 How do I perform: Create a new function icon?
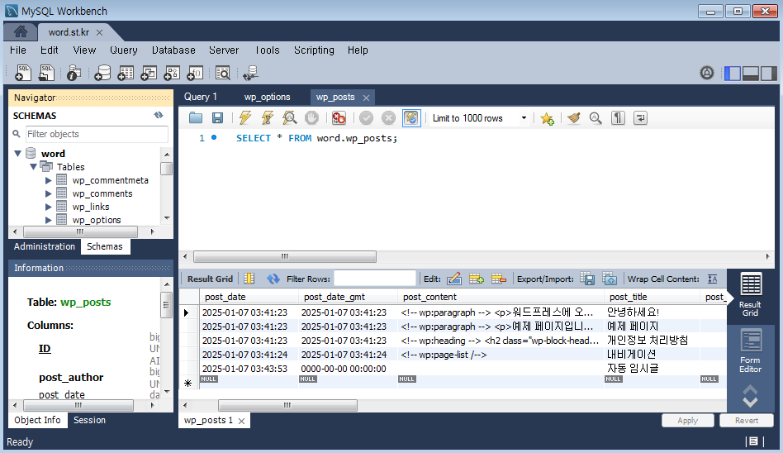(x=195, y=73)
